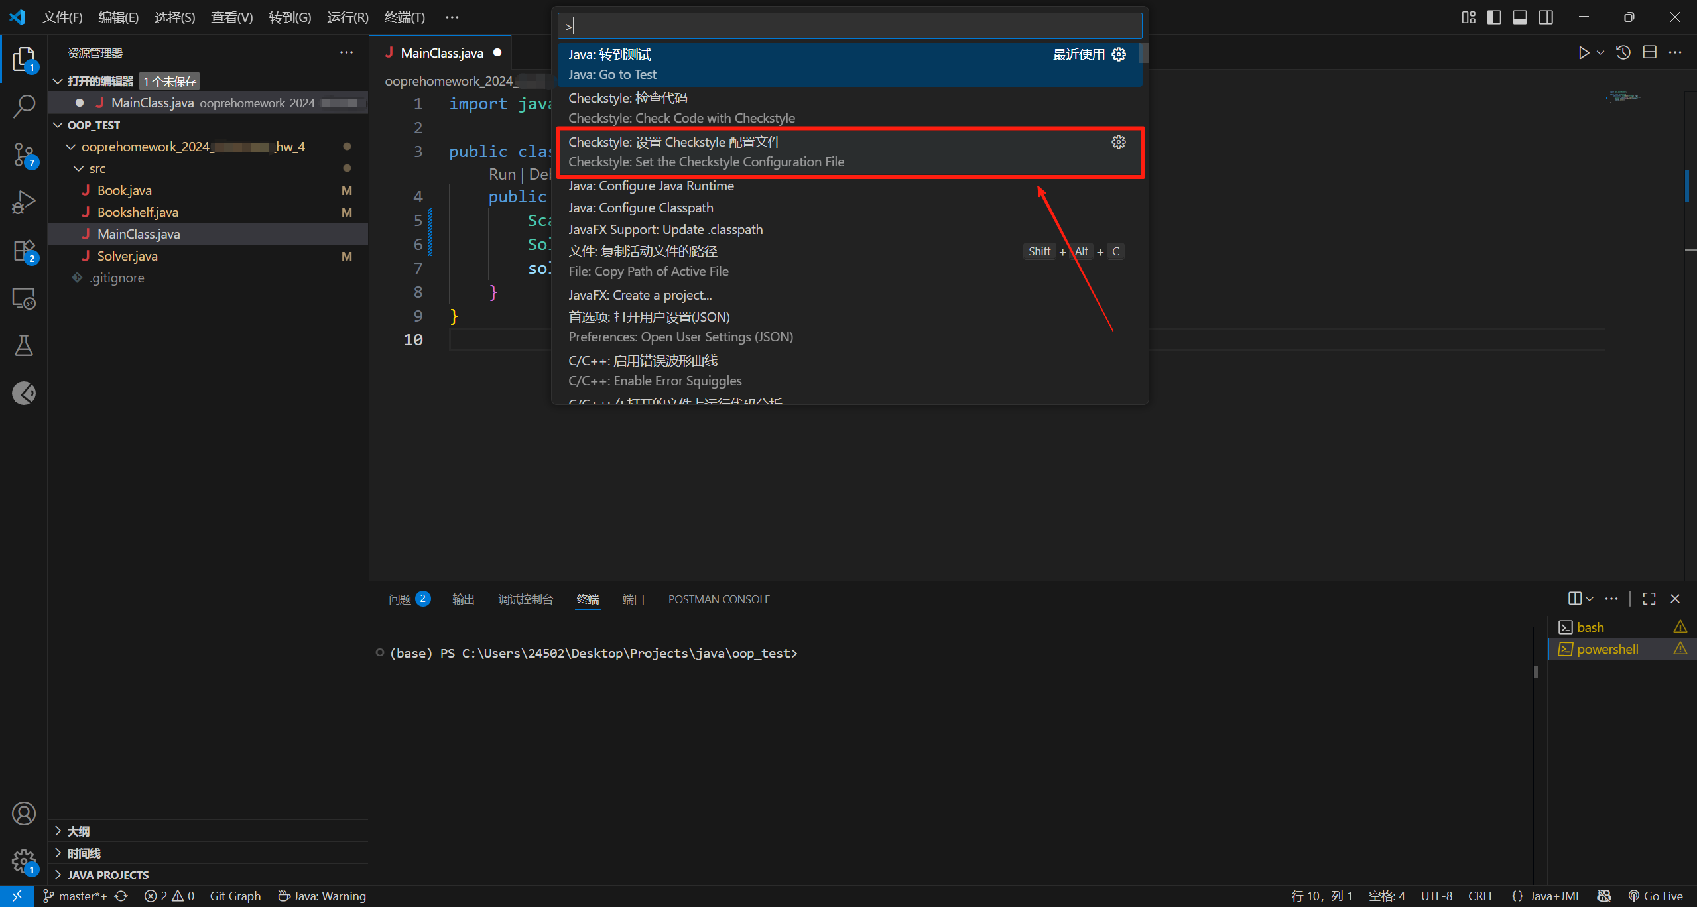Open Extensions view in activity bar
The width and height of the screenshot is (1697, 907).
(24, 251)
